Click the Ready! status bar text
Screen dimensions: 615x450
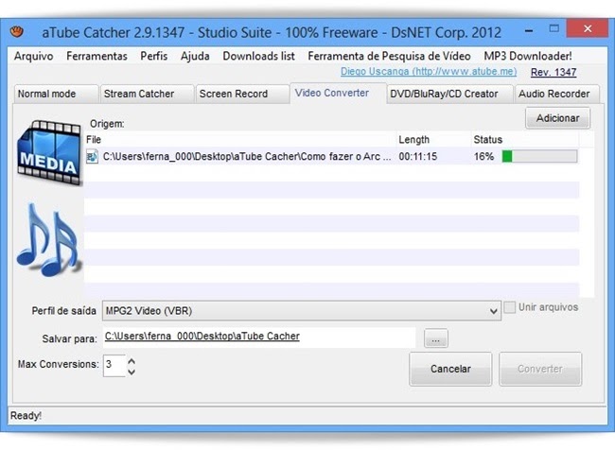[26, 416]
